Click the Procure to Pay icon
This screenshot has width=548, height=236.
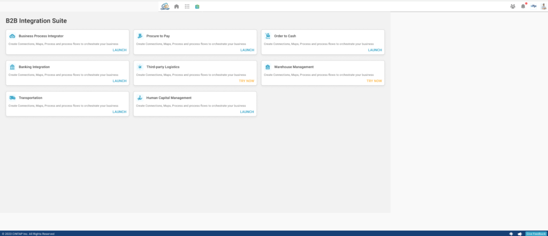140,36
